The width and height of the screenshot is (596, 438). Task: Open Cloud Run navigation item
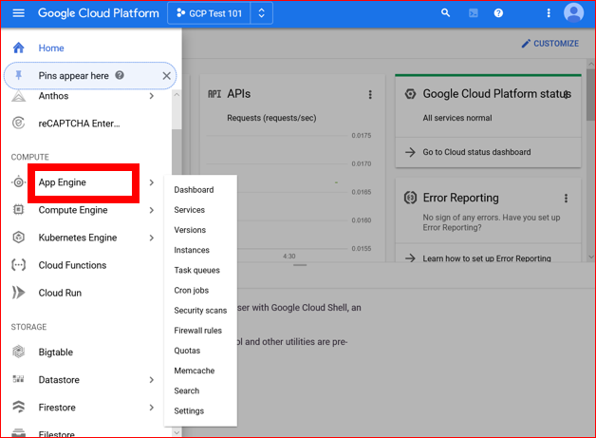tap(60, 293)
